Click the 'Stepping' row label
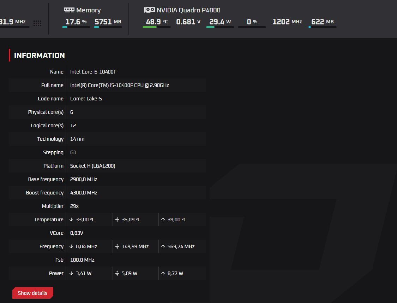Viewport: 397px width, 303px height. tap(53, 152)
